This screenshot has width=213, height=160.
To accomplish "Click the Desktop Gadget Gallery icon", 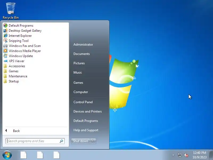I will pos(5,31).
